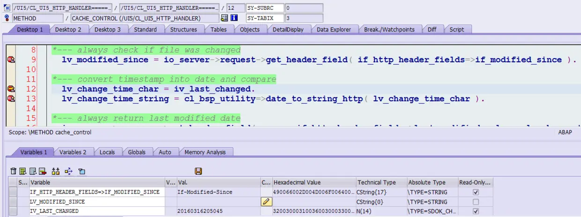Open the Tables tab
The width and height of the screenshot is (581, 217).
[219, 29]
